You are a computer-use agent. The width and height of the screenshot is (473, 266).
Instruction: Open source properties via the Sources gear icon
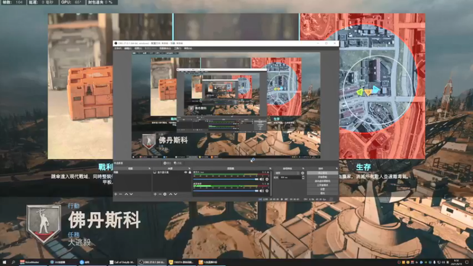(x=165, y=194)
